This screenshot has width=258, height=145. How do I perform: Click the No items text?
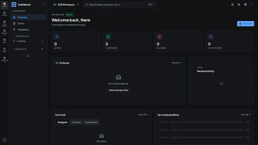click(x=102, y=141)
